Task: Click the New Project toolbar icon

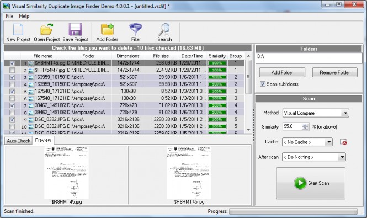Action: coord(18,30)
